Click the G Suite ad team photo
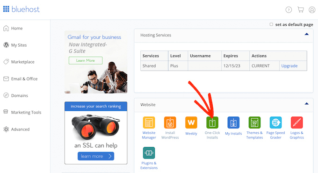The image size is (318, 173). click(x=96, y=78)
